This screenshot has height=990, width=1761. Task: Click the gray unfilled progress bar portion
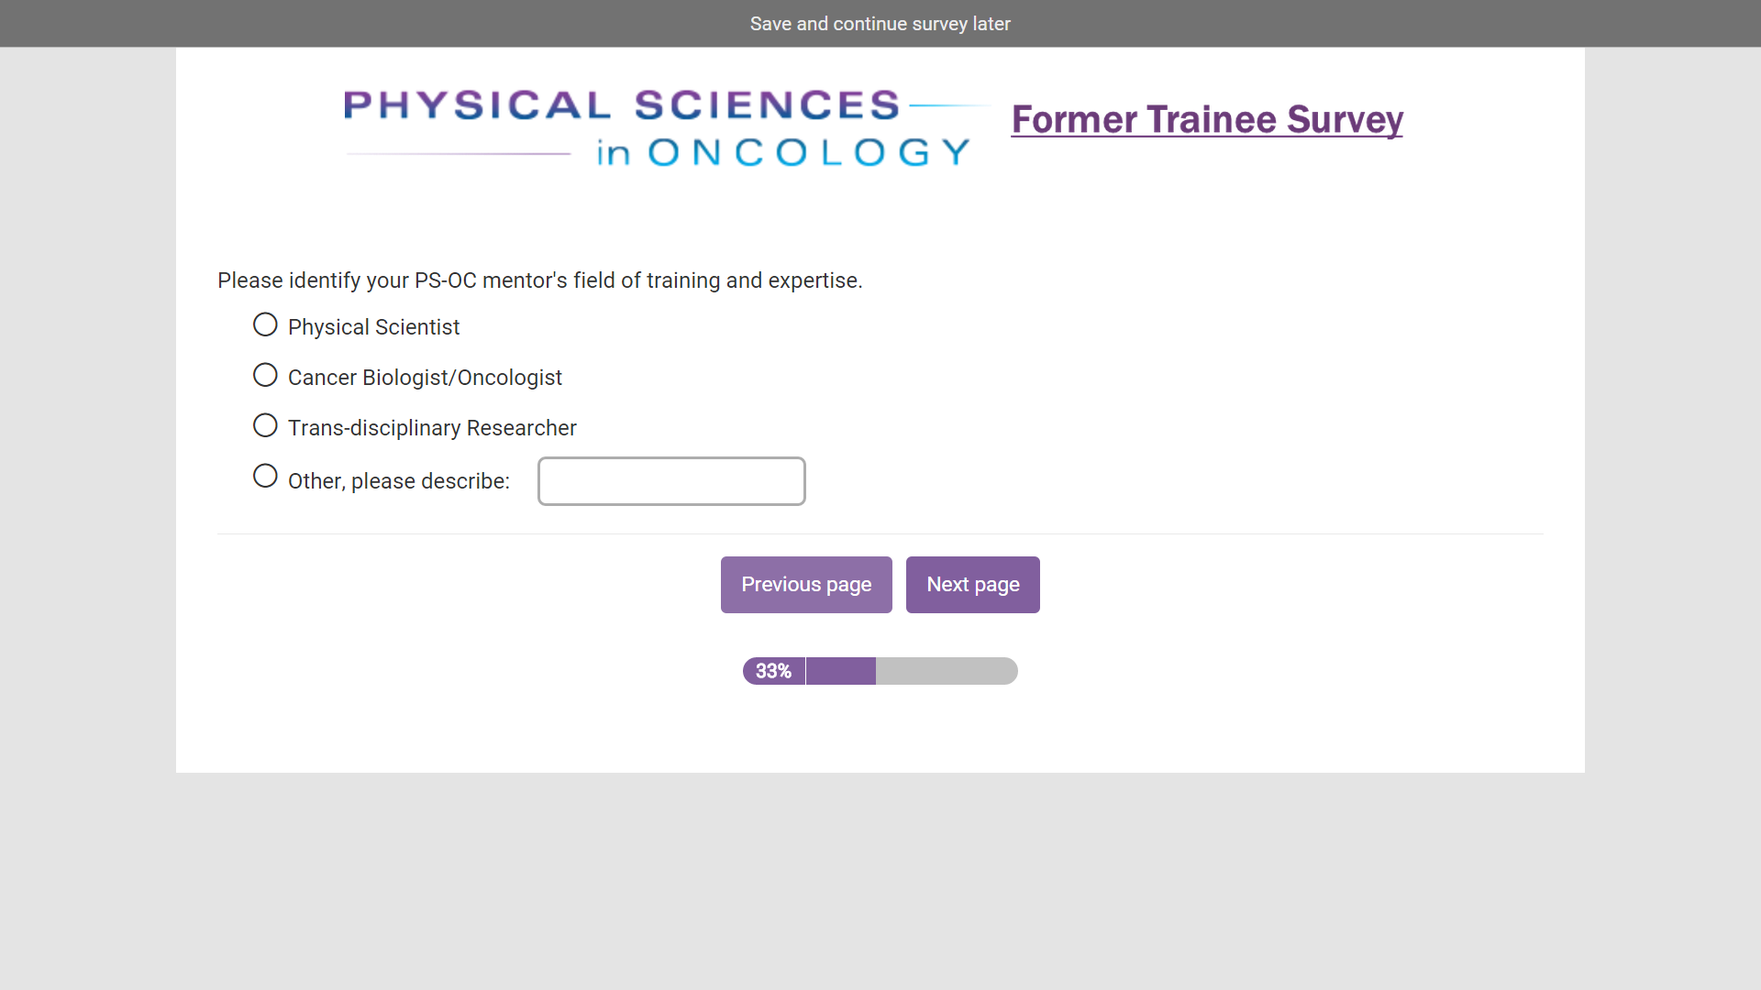point(945,671)
